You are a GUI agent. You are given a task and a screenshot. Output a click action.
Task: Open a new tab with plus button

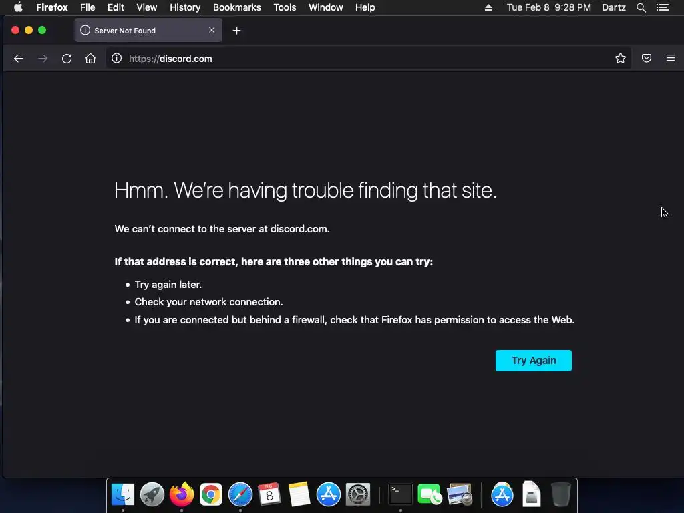point(237,31)
